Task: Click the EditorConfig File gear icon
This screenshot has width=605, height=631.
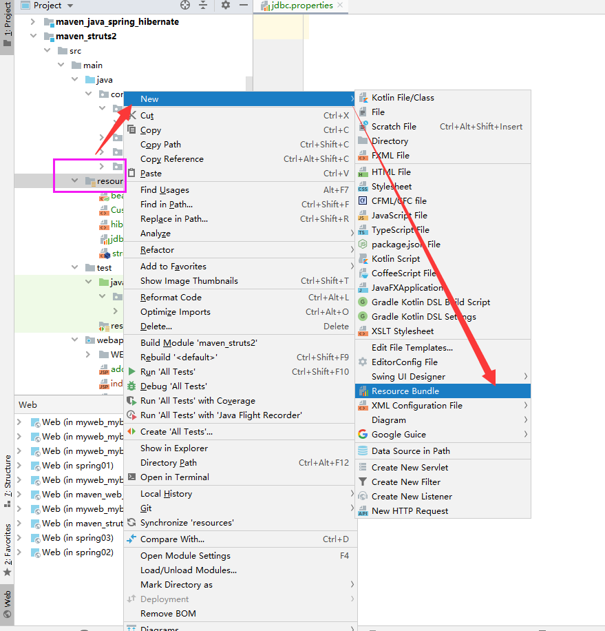Action: 363,362
